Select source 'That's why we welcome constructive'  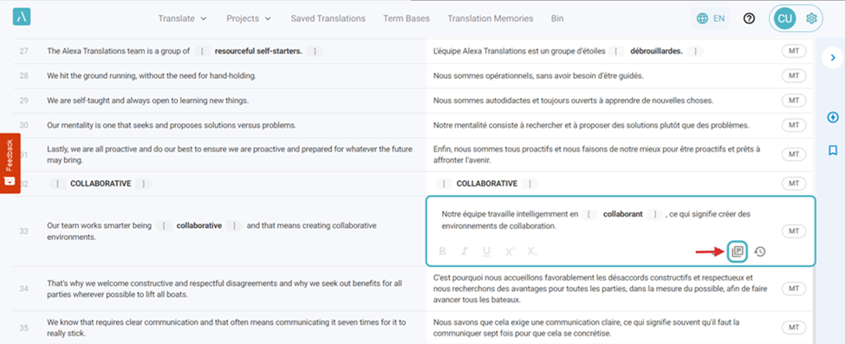point(224,289)
